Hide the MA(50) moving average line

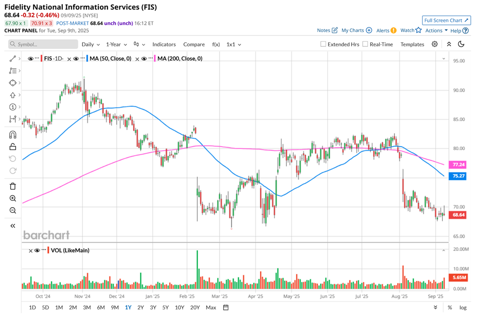point(76,59)
